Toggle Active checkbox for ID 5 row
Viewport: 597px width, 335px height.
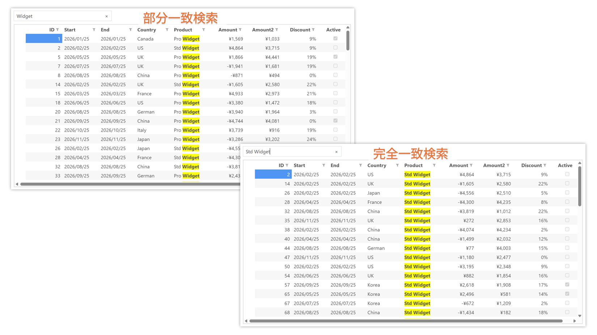point(335,57)
